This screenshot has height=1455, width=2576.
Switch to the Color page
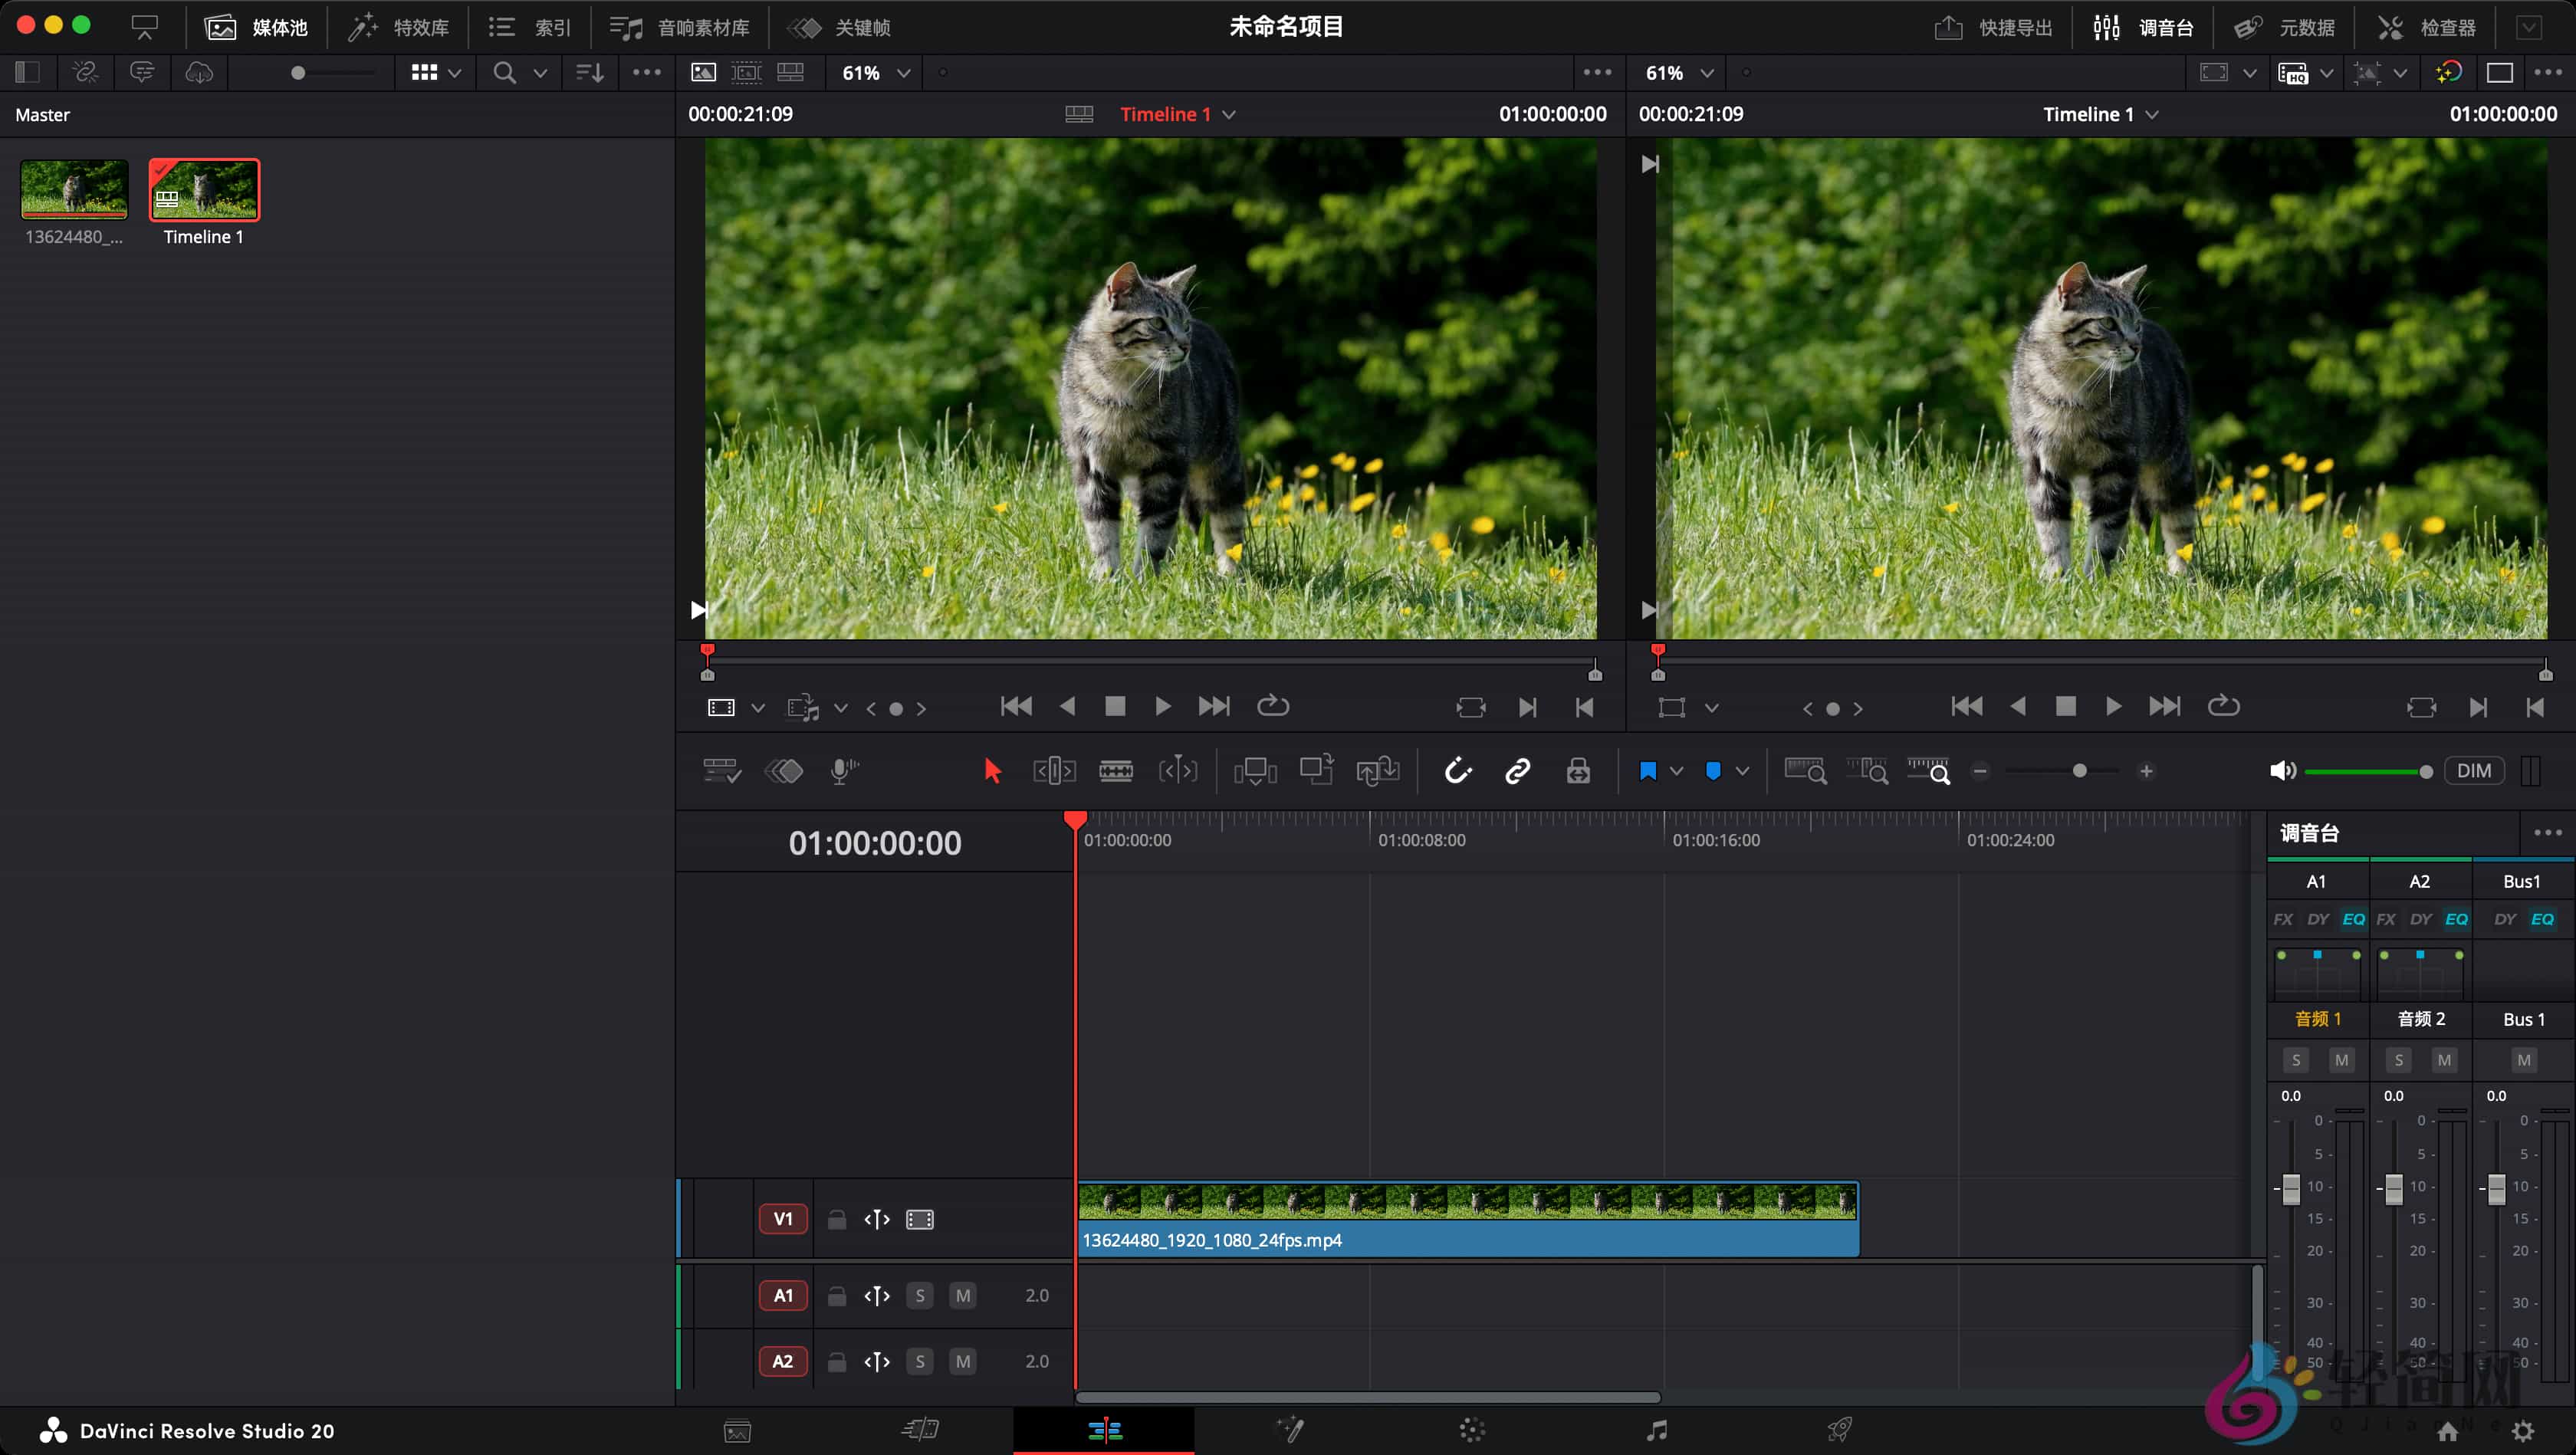[1470, 1430]
